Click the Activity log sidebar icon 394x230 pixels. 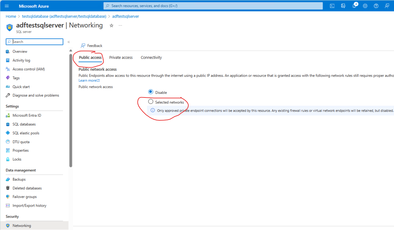click(x=8, y=60)
